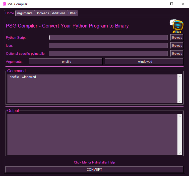Image resolution: width=189 pixels, height=176 pixels.
Task: Open the Other tab
Action: pos(72,13)
